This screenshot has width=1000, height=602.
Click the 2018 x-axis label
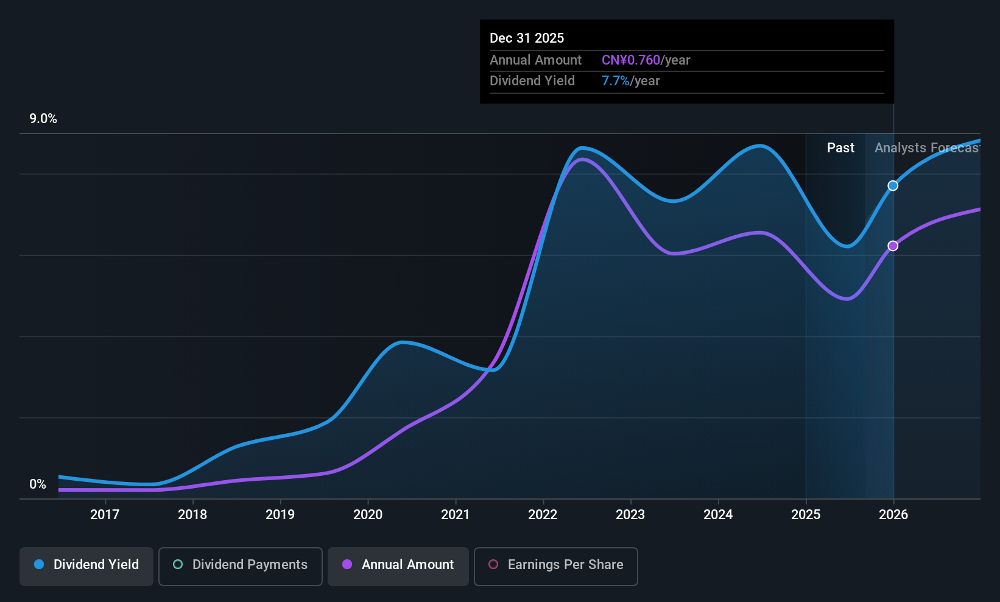(192, 515)
